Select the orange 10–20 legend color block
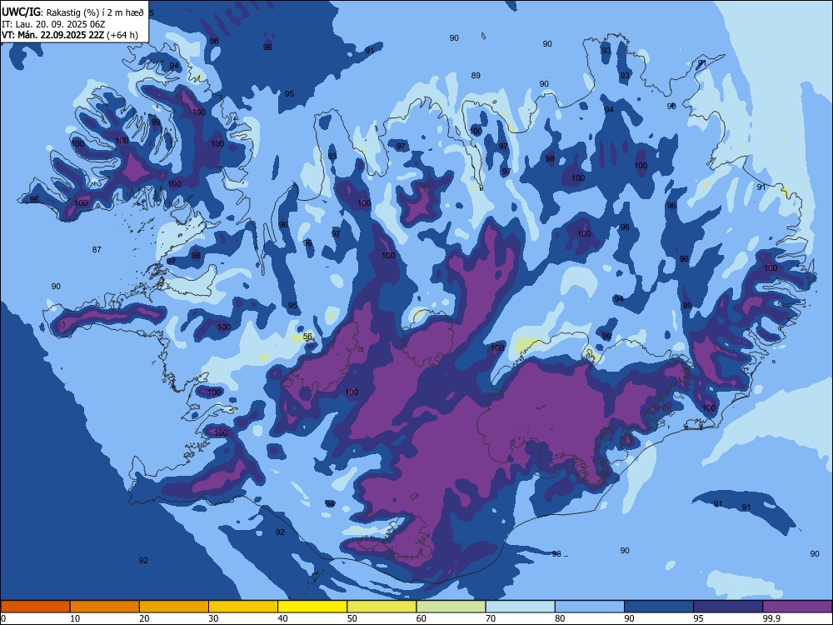Image resolution: width=833 pixels, height=625 pixels. pyautogui.click(x=105, y=607)
